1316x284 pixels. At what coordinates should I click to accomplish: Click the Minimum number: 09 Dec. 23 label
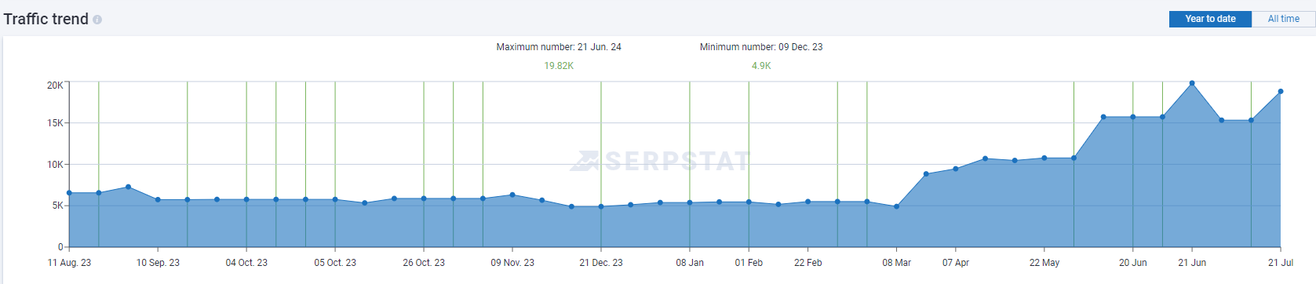[x=761, y=47]
